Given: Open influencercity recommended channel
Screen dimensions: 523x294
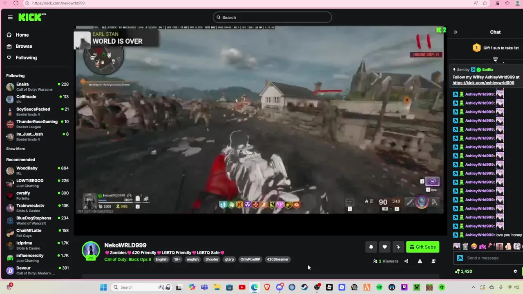Looking at the screenshot, I should (37, 258).
